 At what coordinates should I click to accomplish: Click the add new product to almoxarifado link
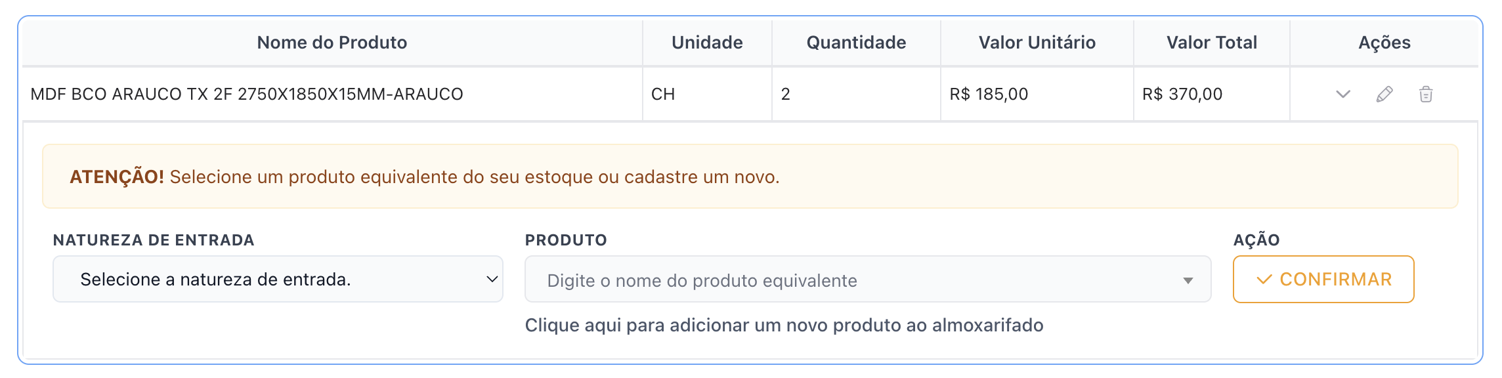[x=784, y=325]
